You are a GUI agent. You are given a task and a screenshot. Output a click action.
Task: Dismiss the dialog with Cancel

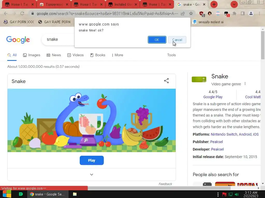[x=177, y=40]
